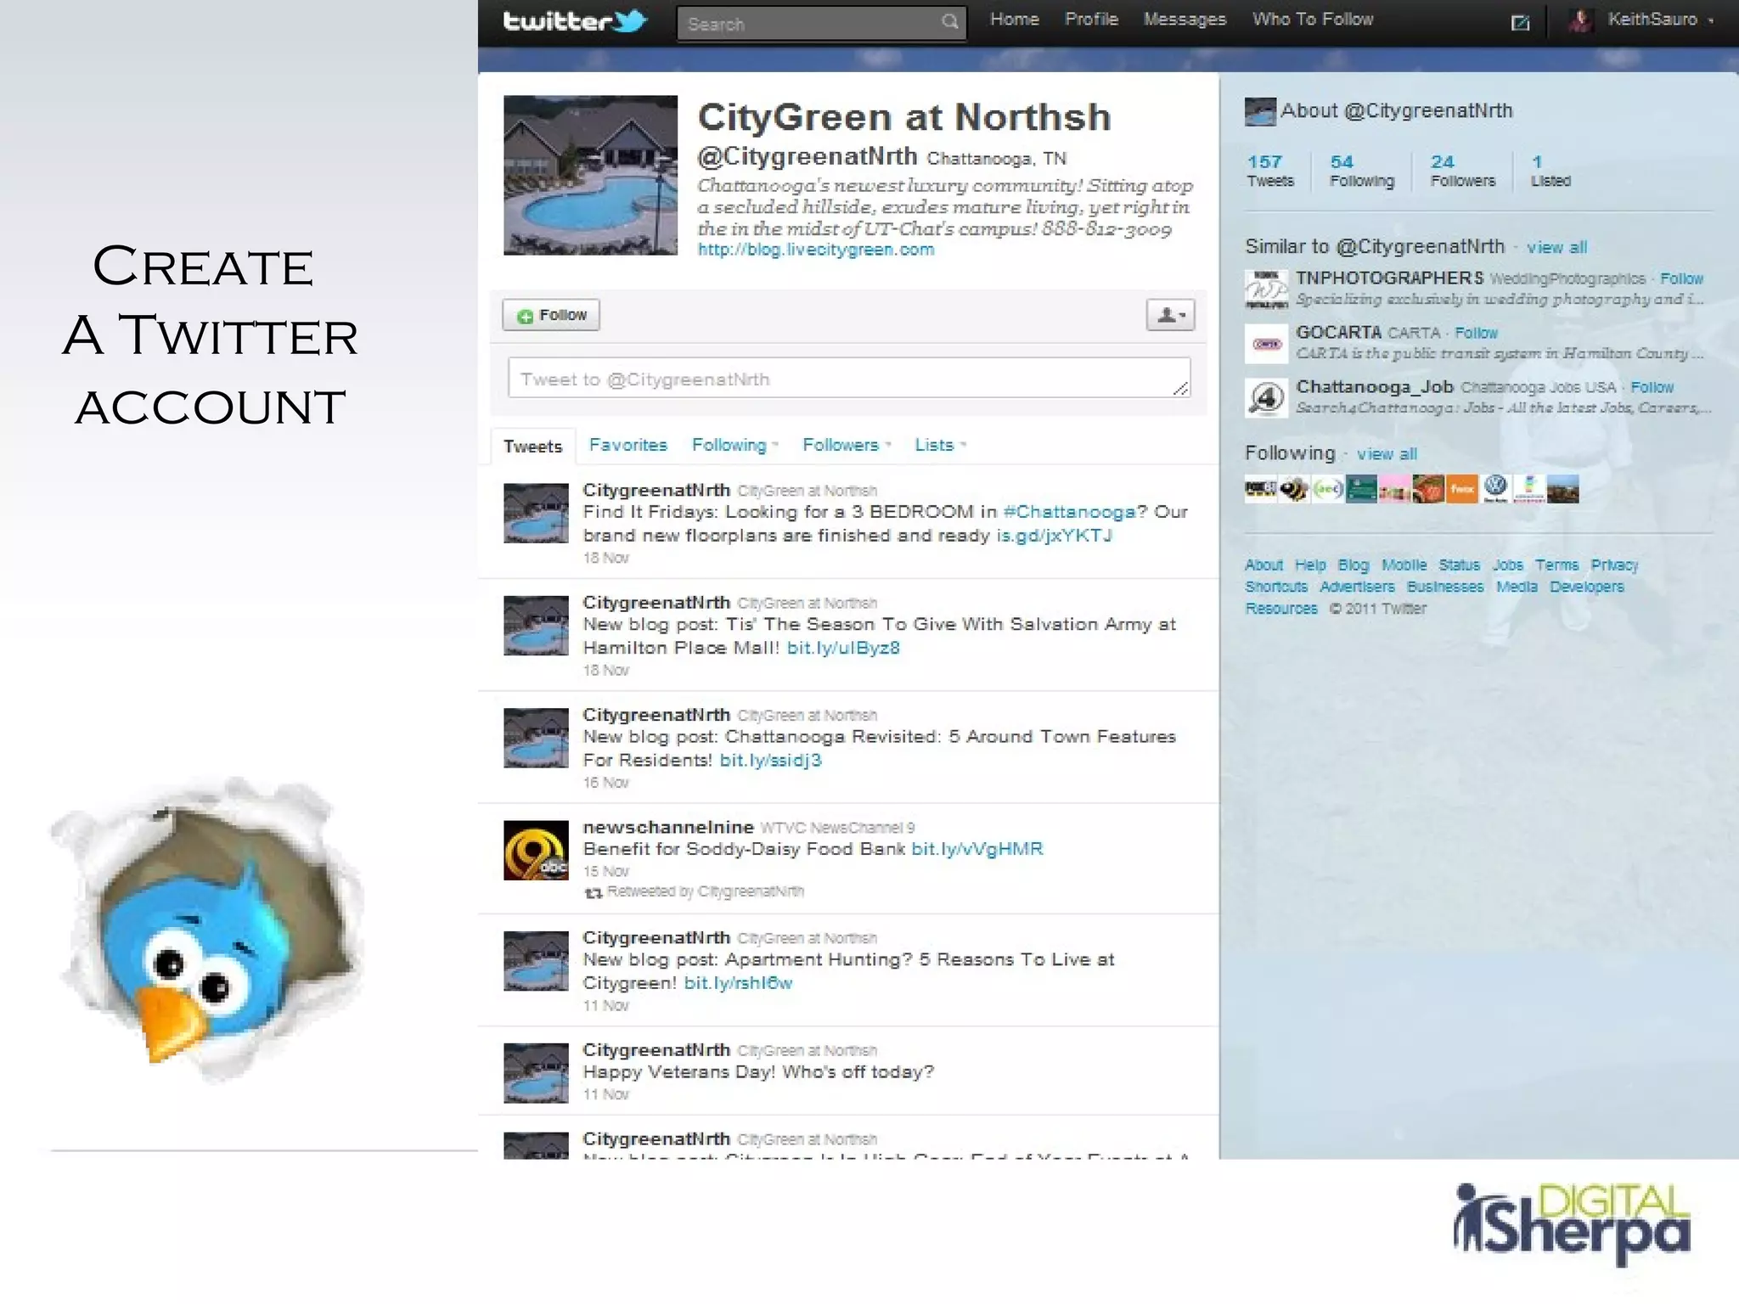Click the Chattanooga_Job avatar icon
Image resolution: width=1739 pixels, height=1304 pixels.
pos(1266,398)
